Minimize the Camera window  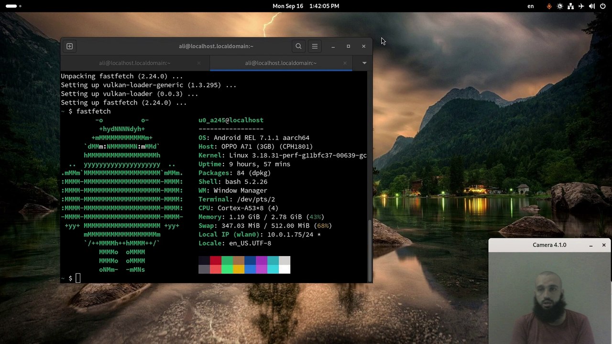point(591,245)
